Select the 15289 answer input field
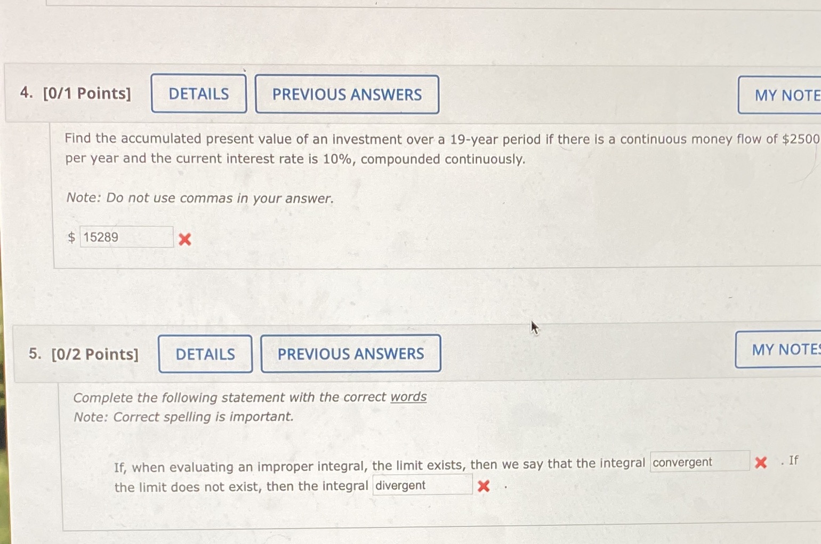Viewport: 821px width, 544px height. pos(126,237)
